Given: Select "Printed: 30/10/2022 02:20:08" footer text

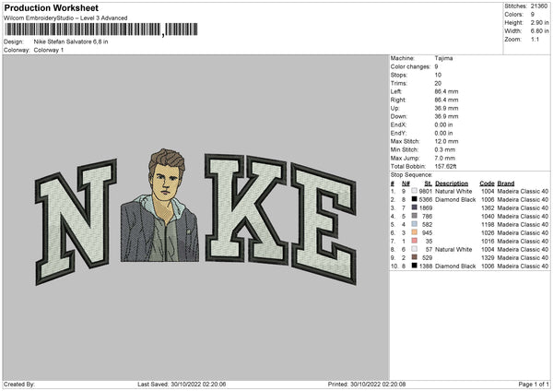Looking at the screenshot, I should click(x=367, y=384).
